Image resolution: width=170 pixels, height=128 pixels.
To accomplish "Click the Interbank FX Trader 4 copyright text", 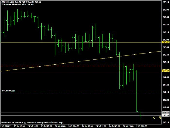I will (32, 123).
